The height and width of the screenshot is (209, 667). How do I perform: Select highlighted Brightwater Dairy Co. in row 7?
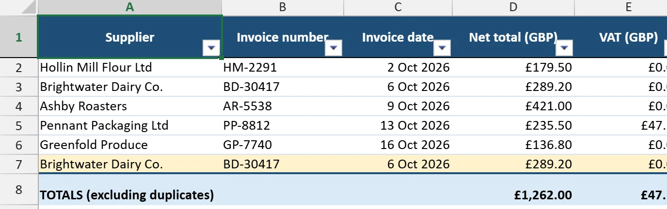point(130,164)
